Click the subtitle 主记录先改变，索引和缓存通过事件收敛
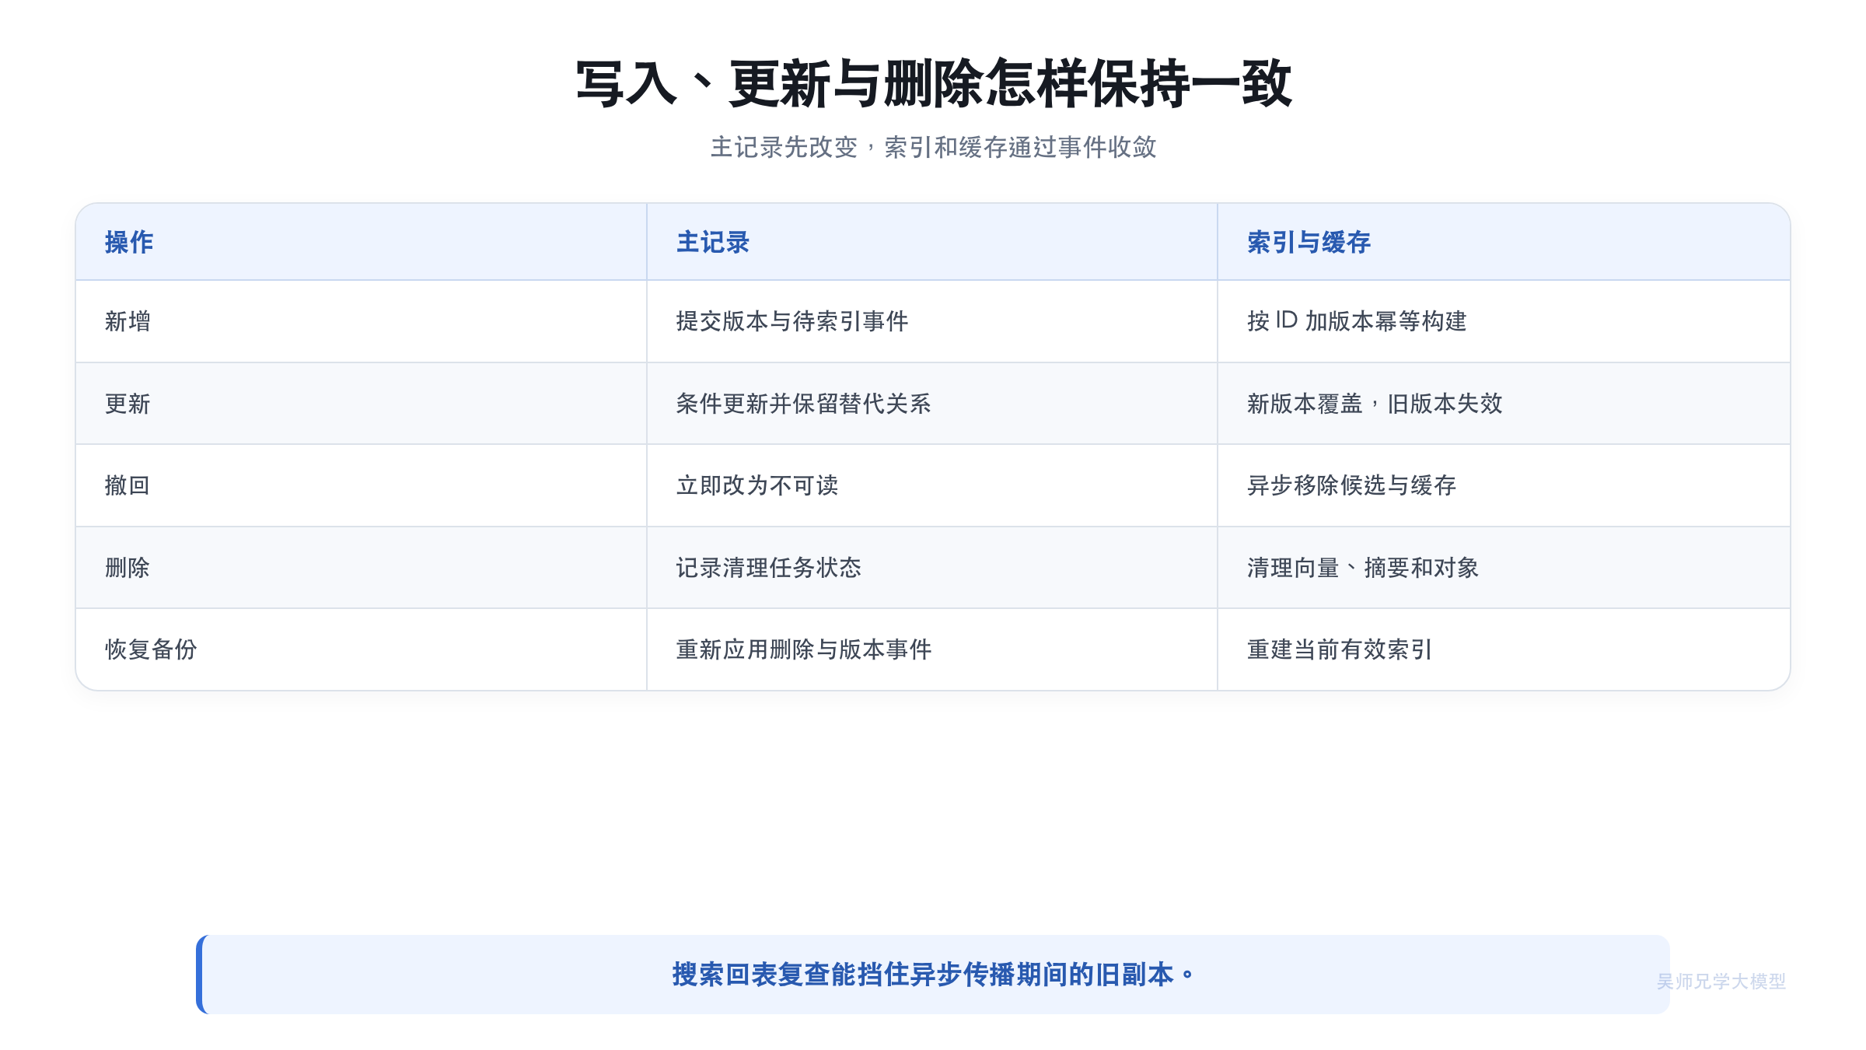This screenshot has width=1866, height=1050. pos(933,147)
